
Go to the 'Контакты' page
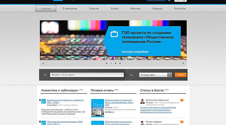(180, 9)
